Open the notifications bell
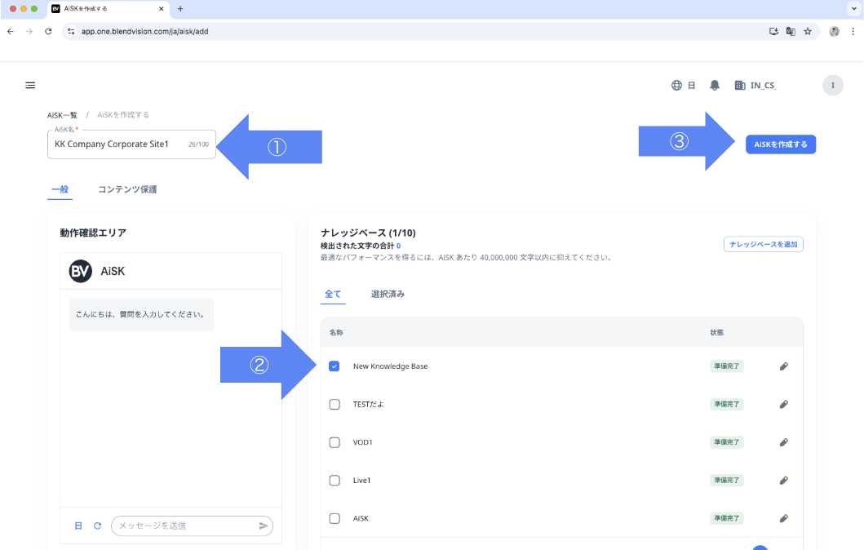Screen dimensions: 864x550 (714, 85)
